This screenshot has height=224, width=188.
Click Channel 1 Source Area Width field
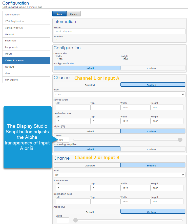[135, 108]
